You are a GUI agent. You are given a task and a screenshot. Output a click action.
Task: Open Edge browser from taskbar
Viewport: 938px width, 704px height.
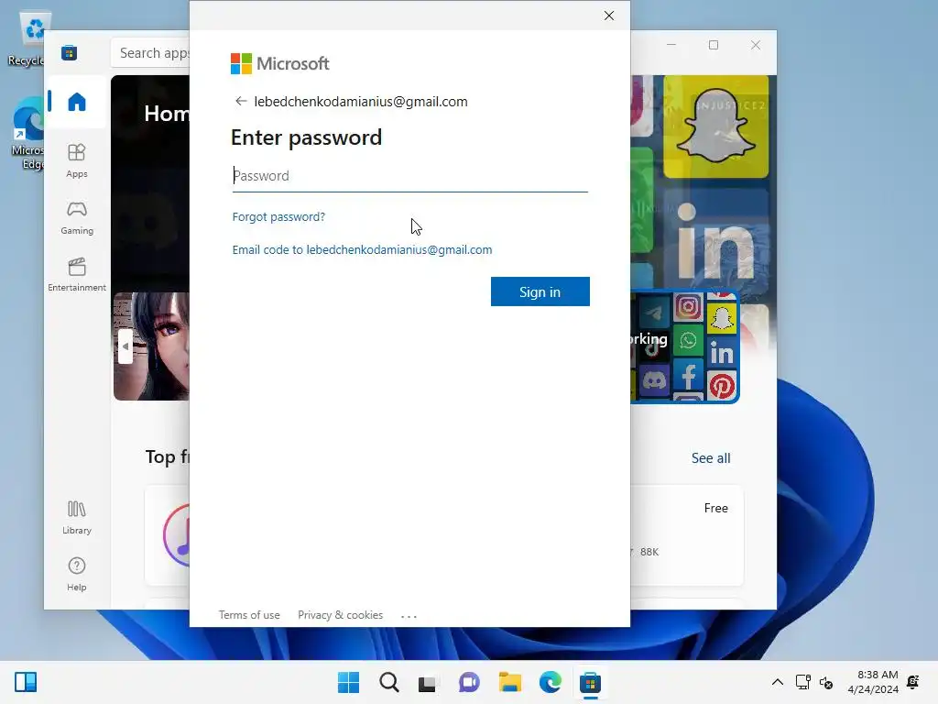551,682
